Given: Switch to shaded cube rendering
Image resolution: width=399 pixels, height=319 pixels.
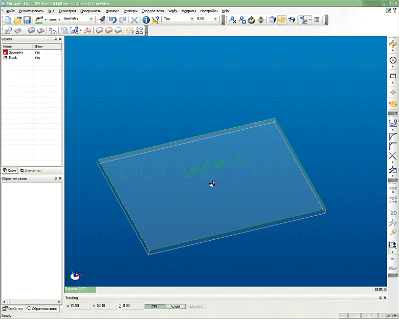Looking at the screenshot, I should [273, 20].
